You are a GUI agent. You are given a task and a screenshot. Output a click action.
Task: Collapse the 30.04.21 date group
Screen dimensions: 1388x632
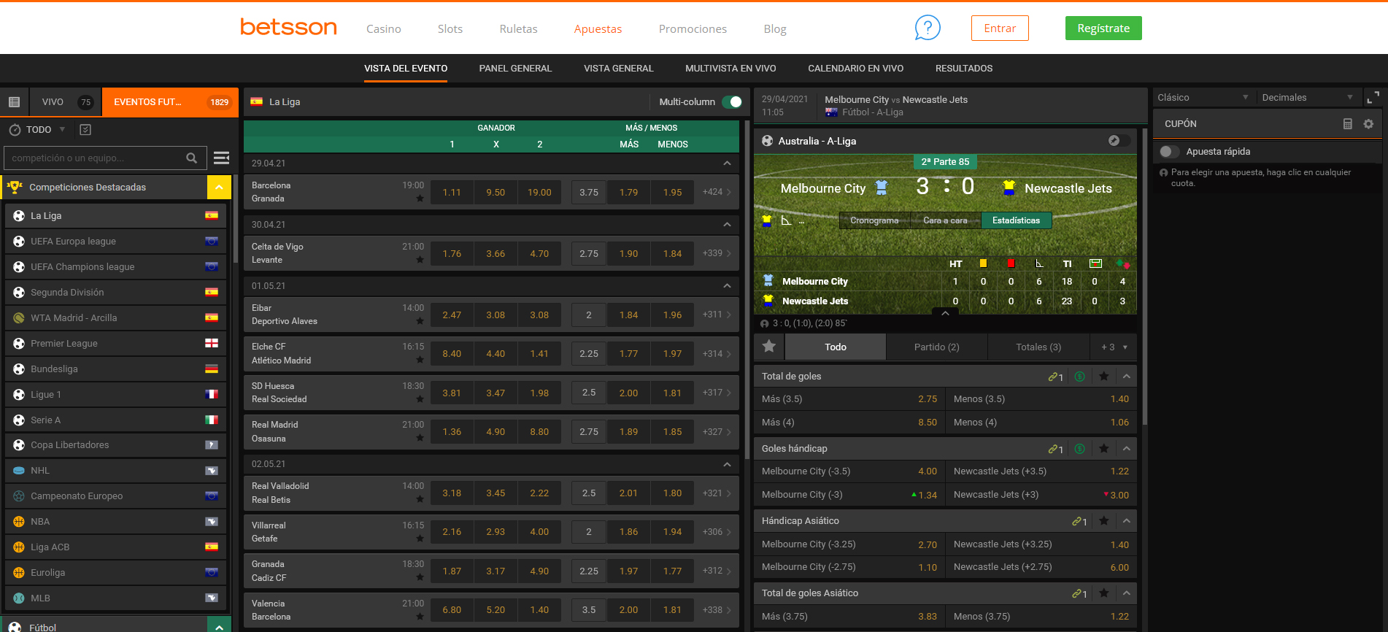[x=727, y=225]
